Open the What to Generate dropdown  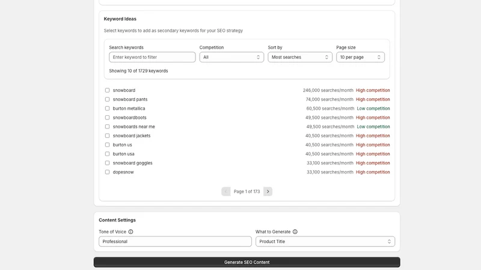(x=325, y=242)
